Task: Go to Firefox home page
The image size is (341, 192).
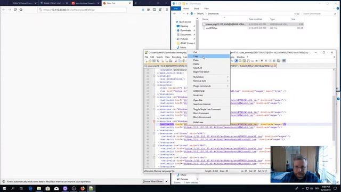Action: pyautogui.click(x=21, y=10)
